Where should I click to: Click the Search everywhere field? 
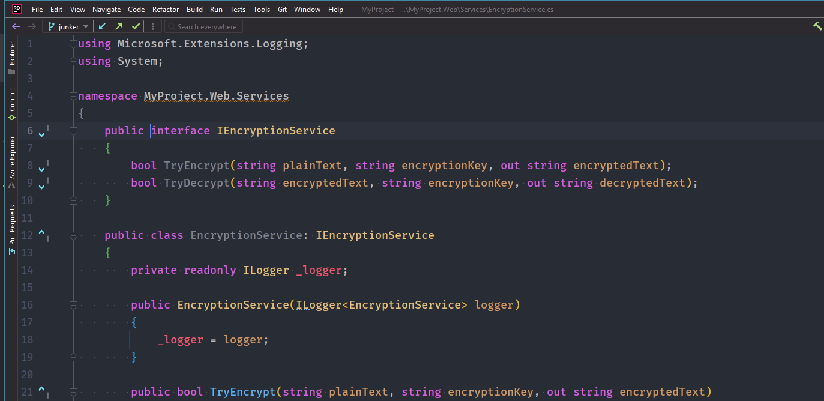(x=204, y=26)
